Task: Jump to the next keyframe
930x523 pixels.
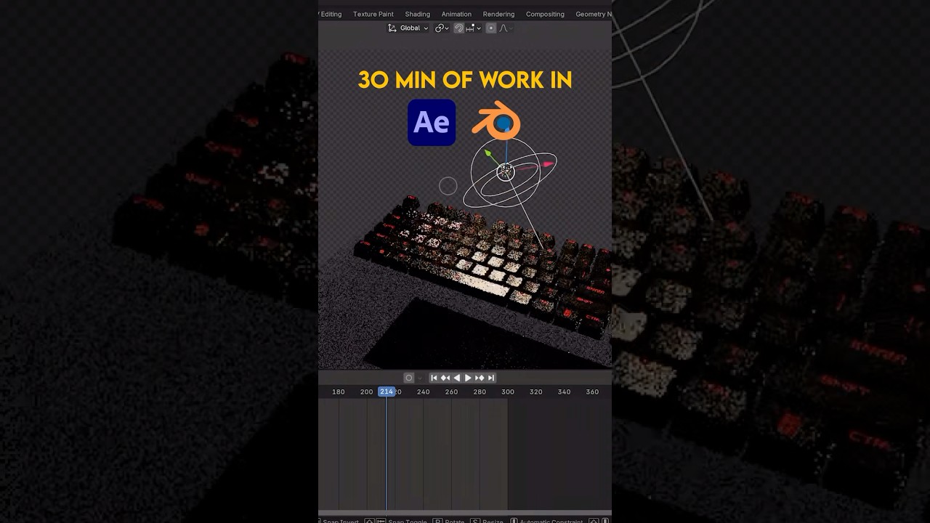Action: pos(480,378)
